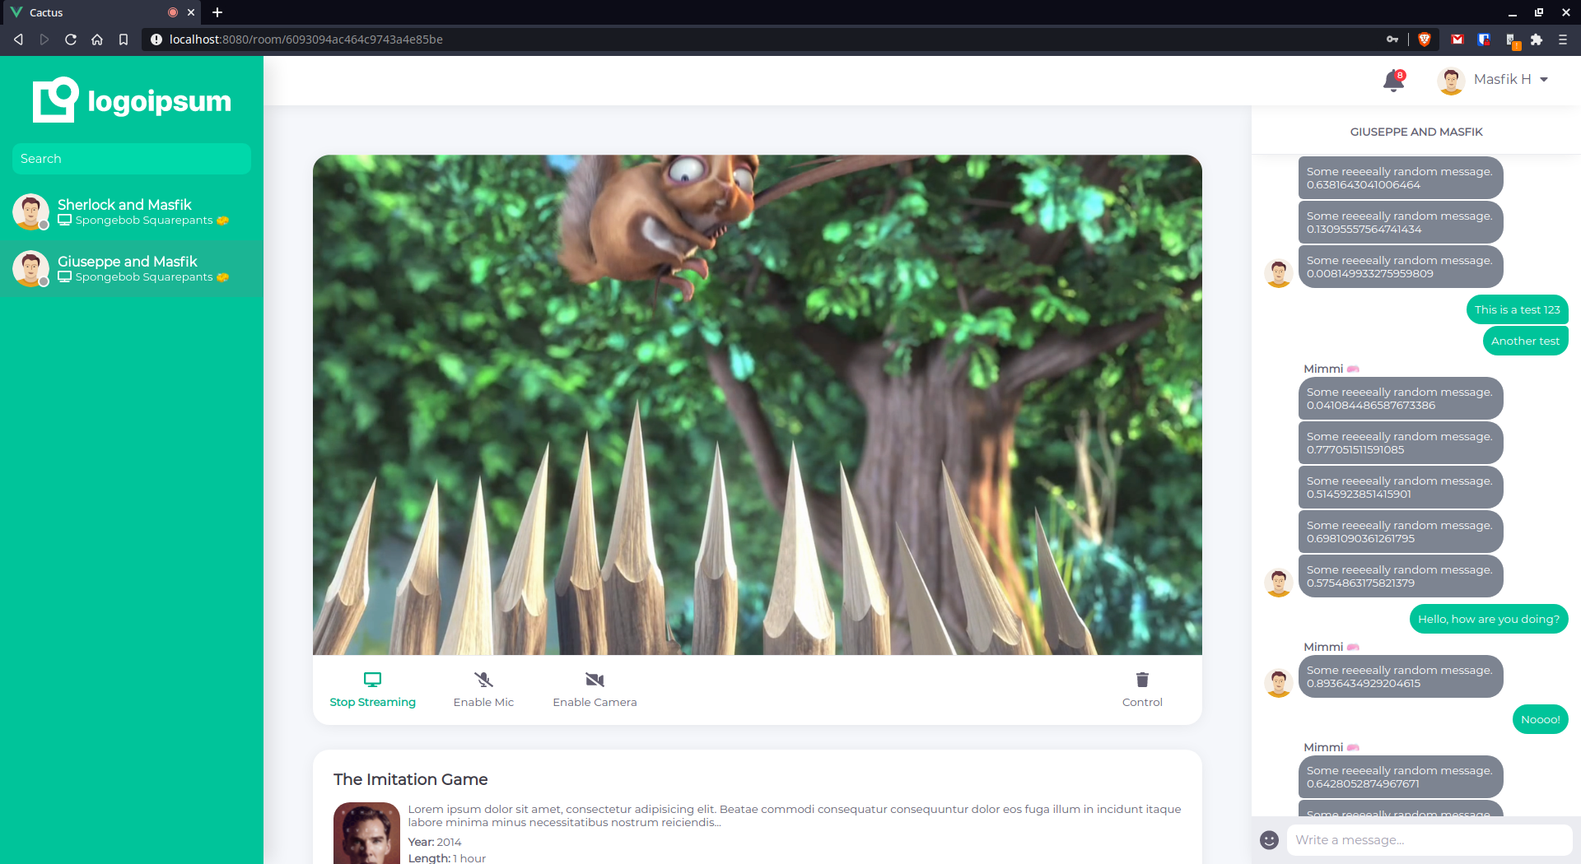Click the Gmail extension icon
The width and height of the screenshot is (1581, 864).
1457,39
